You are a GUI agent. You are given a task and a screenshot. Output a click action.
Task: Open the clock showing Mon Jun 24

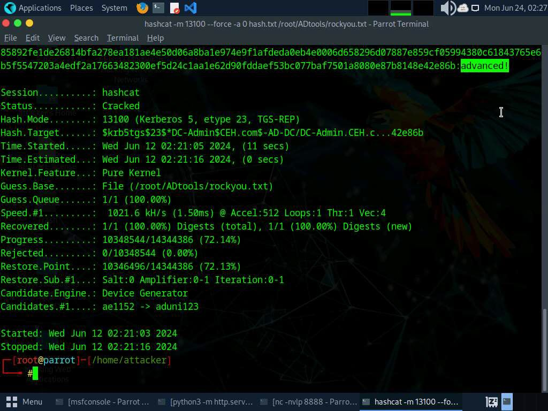(x=515, y=8)
